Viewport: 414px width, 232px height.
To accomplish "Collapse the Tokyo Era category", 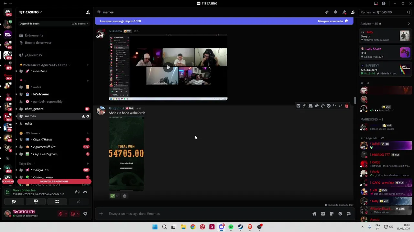I will coord(27,164).
